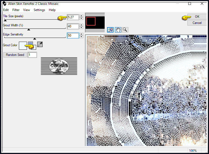Increase Grout Width with up arrow
The width and height of the screenshot is (209, 154).
coord(81,25)
